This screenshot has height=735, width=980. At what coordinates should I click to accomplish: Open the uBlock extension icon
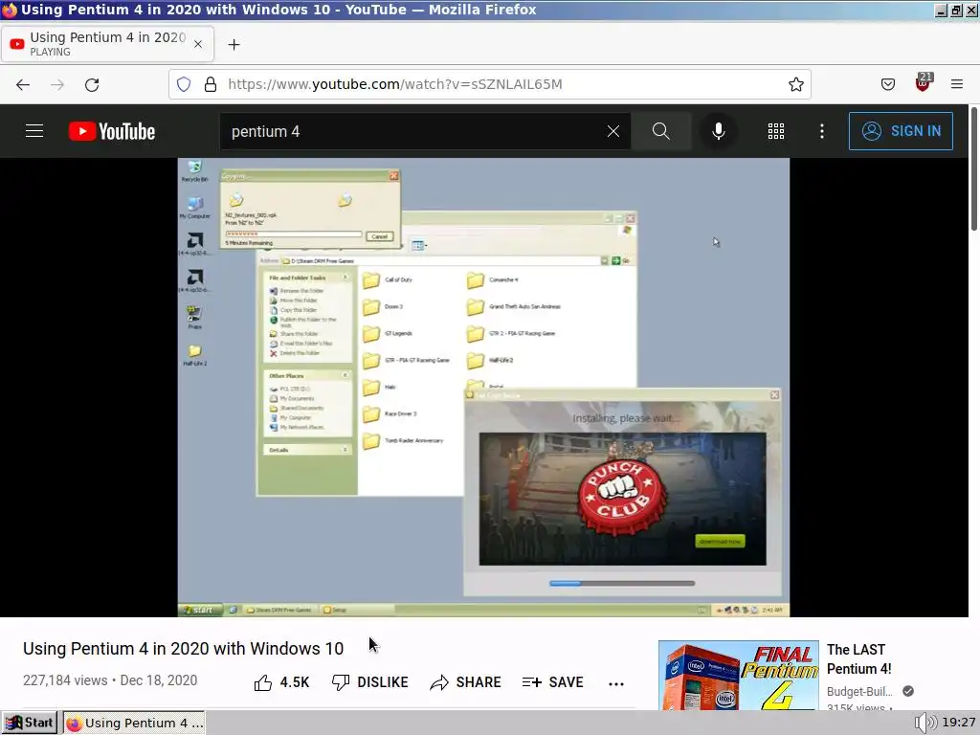pyautogui.click(x=924, y=83)
